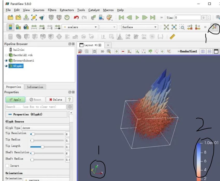
Task: Toggle color legend visibility icon
Action: tap(11, 27)
